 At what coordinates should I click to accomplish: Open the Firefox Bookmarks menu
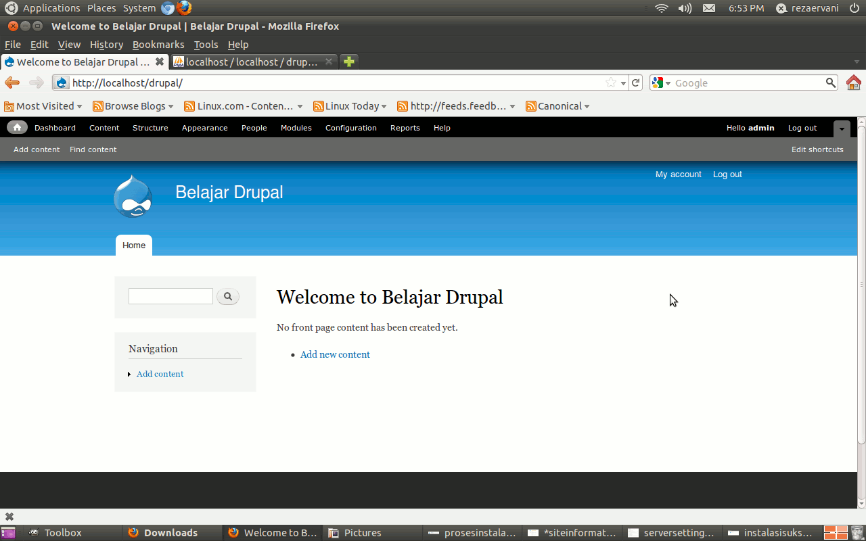tap(158, 45)
